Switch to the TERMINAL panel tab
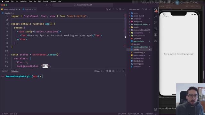The height and width of the screenshot is (115, 205). pyautogui.click(x=15, y=71)
